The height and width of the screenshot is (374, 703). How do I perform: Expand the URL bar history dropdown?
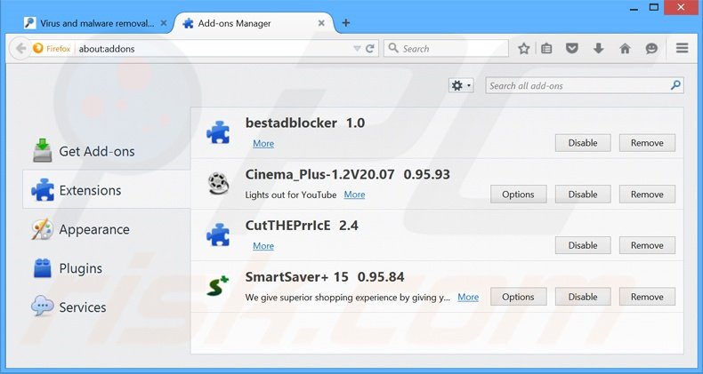tap(357, 49)
